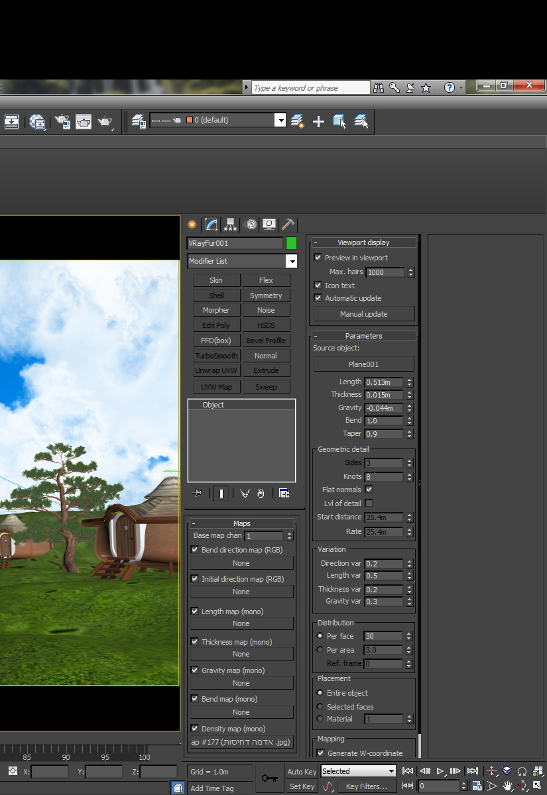
Task: Click the Manual update button
Action: pyautogui.click(x=363, y=314)
